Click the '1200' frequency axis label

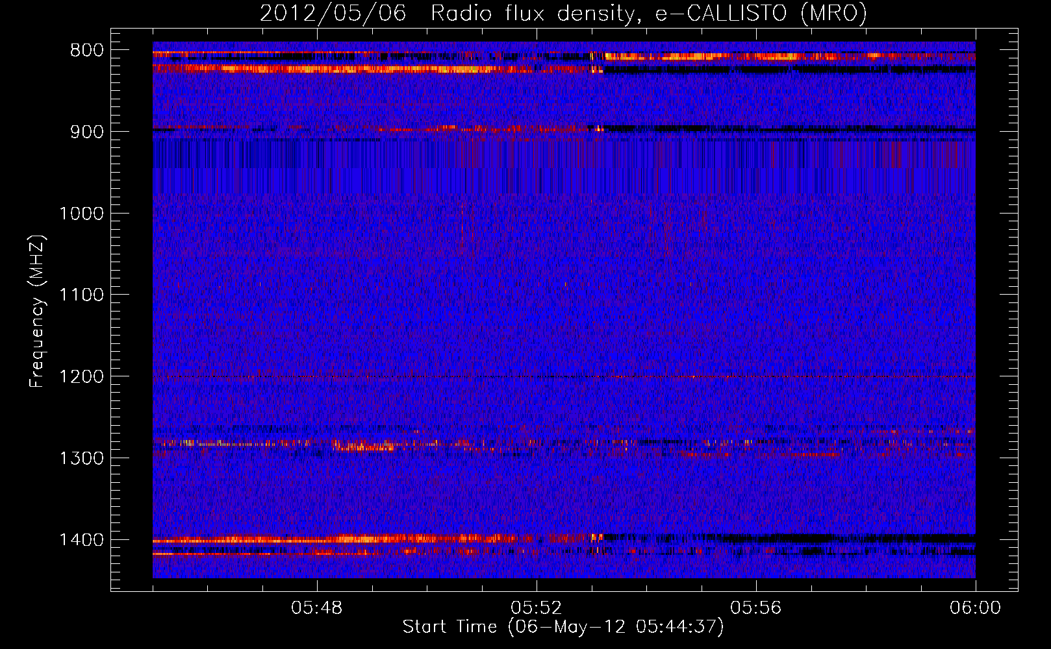click(x=82, y=377)
